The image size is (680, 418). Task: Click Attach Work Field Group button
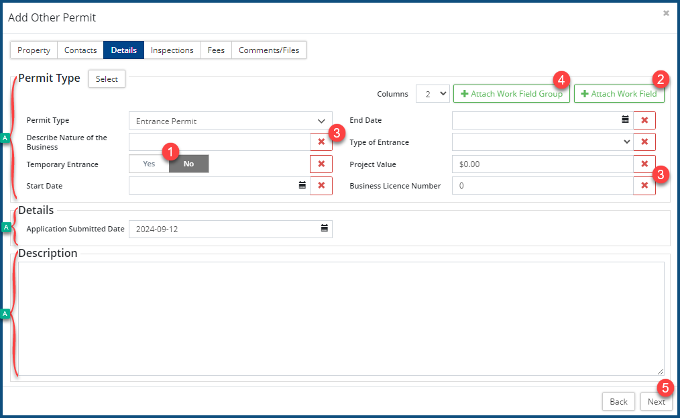click(512, 94)
